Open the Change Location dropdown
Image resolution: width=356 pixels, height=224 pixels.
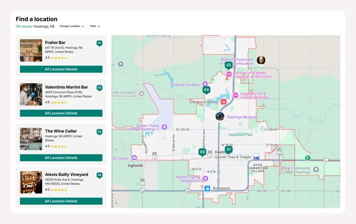tap(72, 26)
